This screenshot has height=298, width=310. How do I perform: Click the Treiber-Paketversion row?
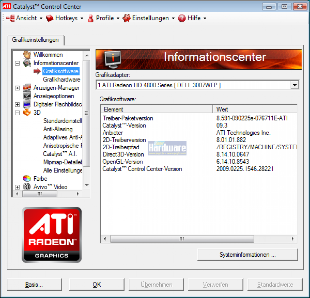pyautogui.click(x=199, y=118)
